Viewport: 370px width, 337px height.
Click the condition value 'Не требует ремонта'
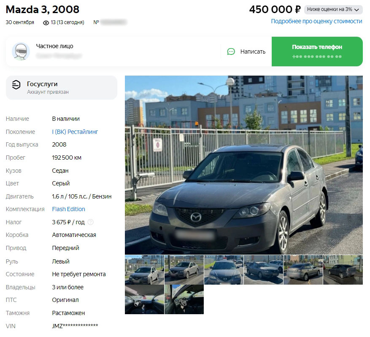pos(79,274)
